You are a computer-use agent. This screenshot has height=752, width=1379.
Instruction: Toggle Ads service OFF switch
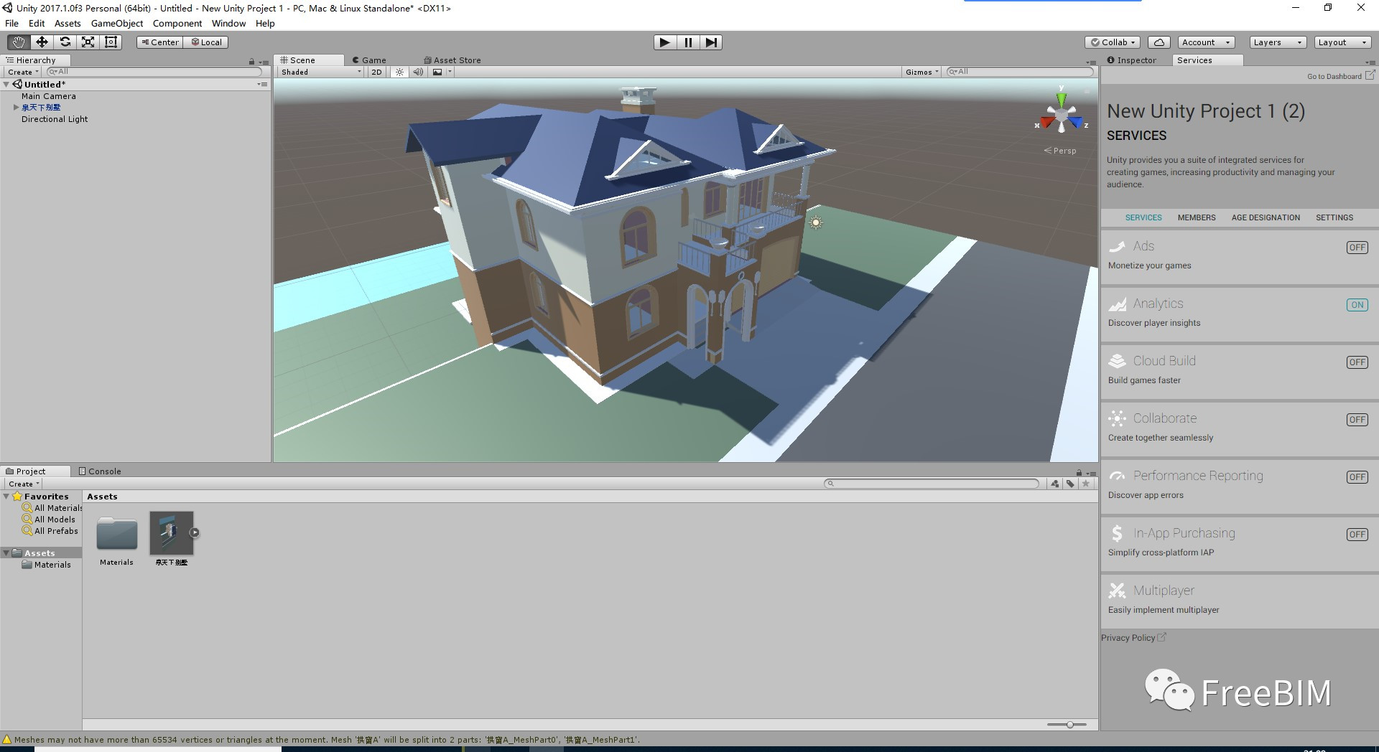(x=1357, y=248)
